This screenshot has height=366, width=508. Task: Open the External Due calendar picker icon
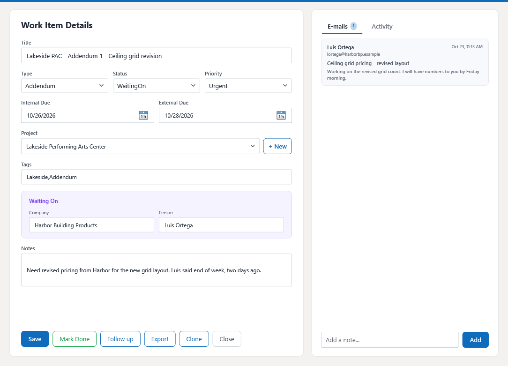[281, 115]
